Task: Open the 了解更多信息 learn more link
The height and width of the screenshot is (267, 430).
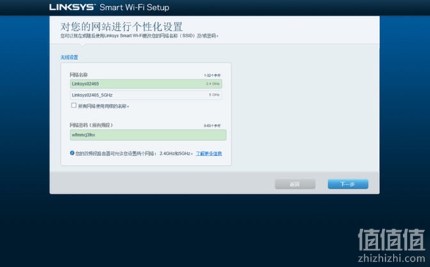Action: tap(209, 154)
